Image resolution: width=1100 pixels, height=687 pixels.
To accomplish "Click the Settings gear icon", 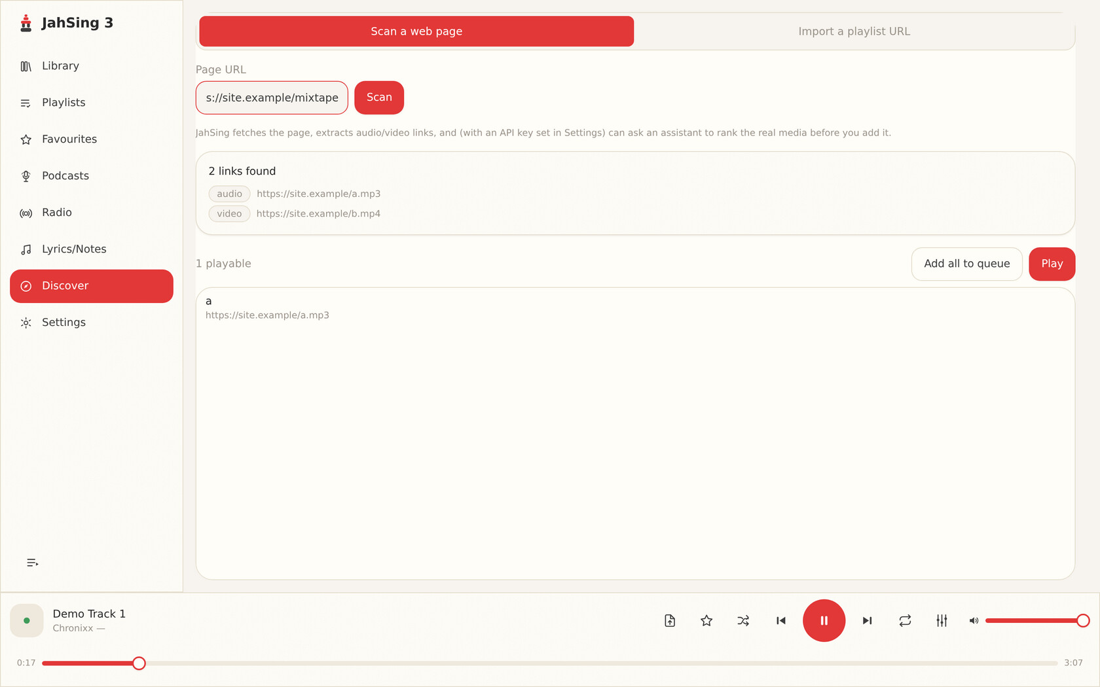I will pos(26,323).
